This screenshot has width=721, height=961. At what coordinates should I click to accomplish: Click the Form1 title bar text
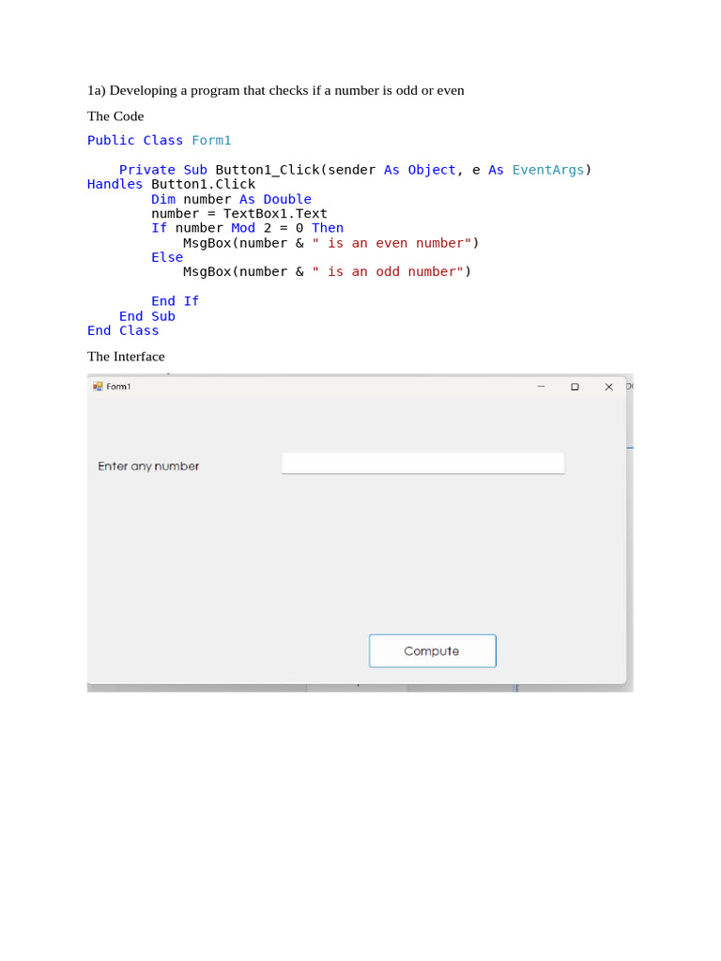pos(118,387)
